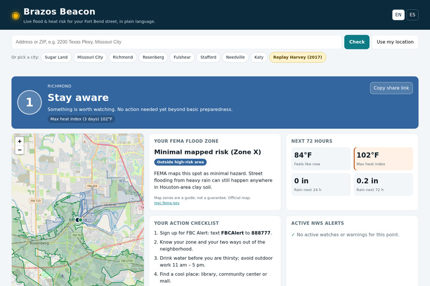This screenshot has height=286, width=430.
Task: Click the FM 723 road label on map
Action: (x=36, y=201)
